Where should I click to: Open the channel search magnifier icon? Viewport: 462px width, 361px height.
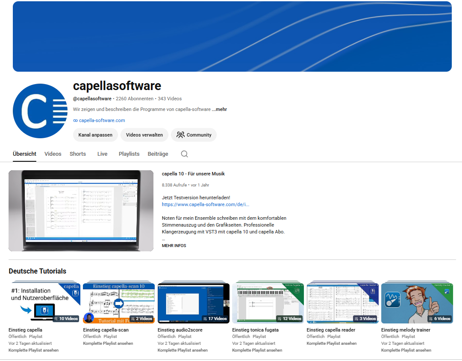pos(185,154)
